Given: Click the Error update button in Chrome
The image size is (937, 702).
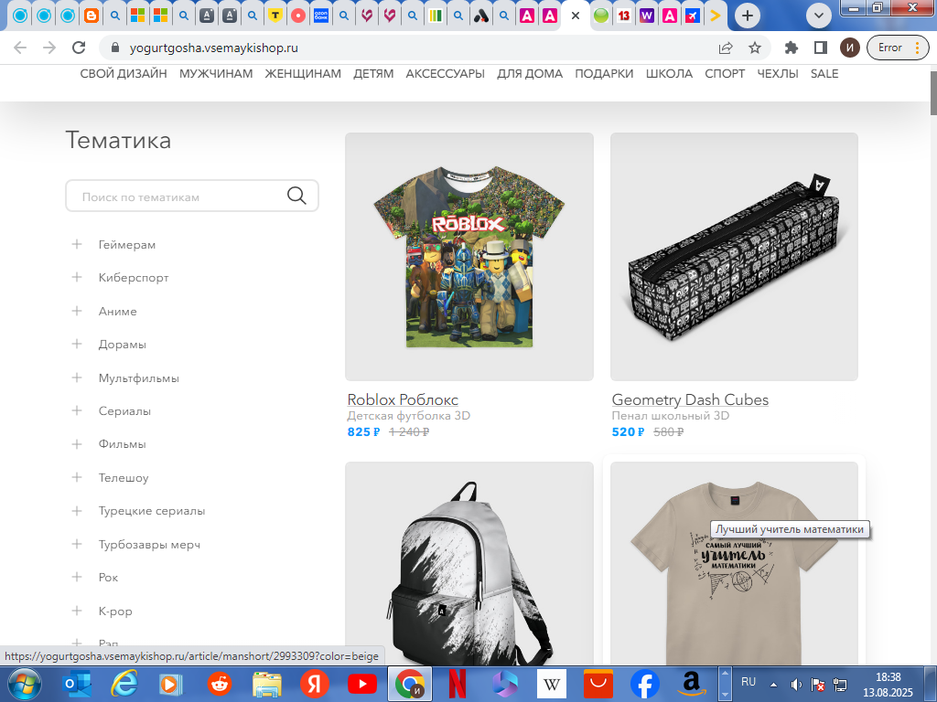Looking at the screenshot, I should 896,48.
